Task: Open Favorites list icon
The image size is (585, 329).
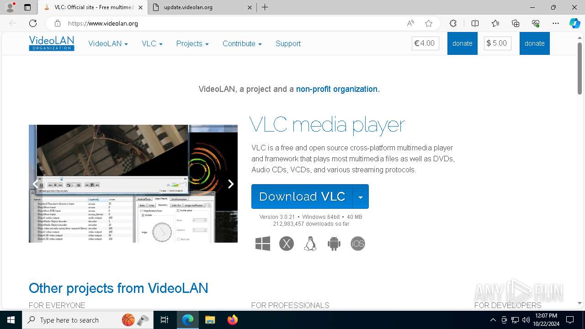Action: [x=495, y=23]
